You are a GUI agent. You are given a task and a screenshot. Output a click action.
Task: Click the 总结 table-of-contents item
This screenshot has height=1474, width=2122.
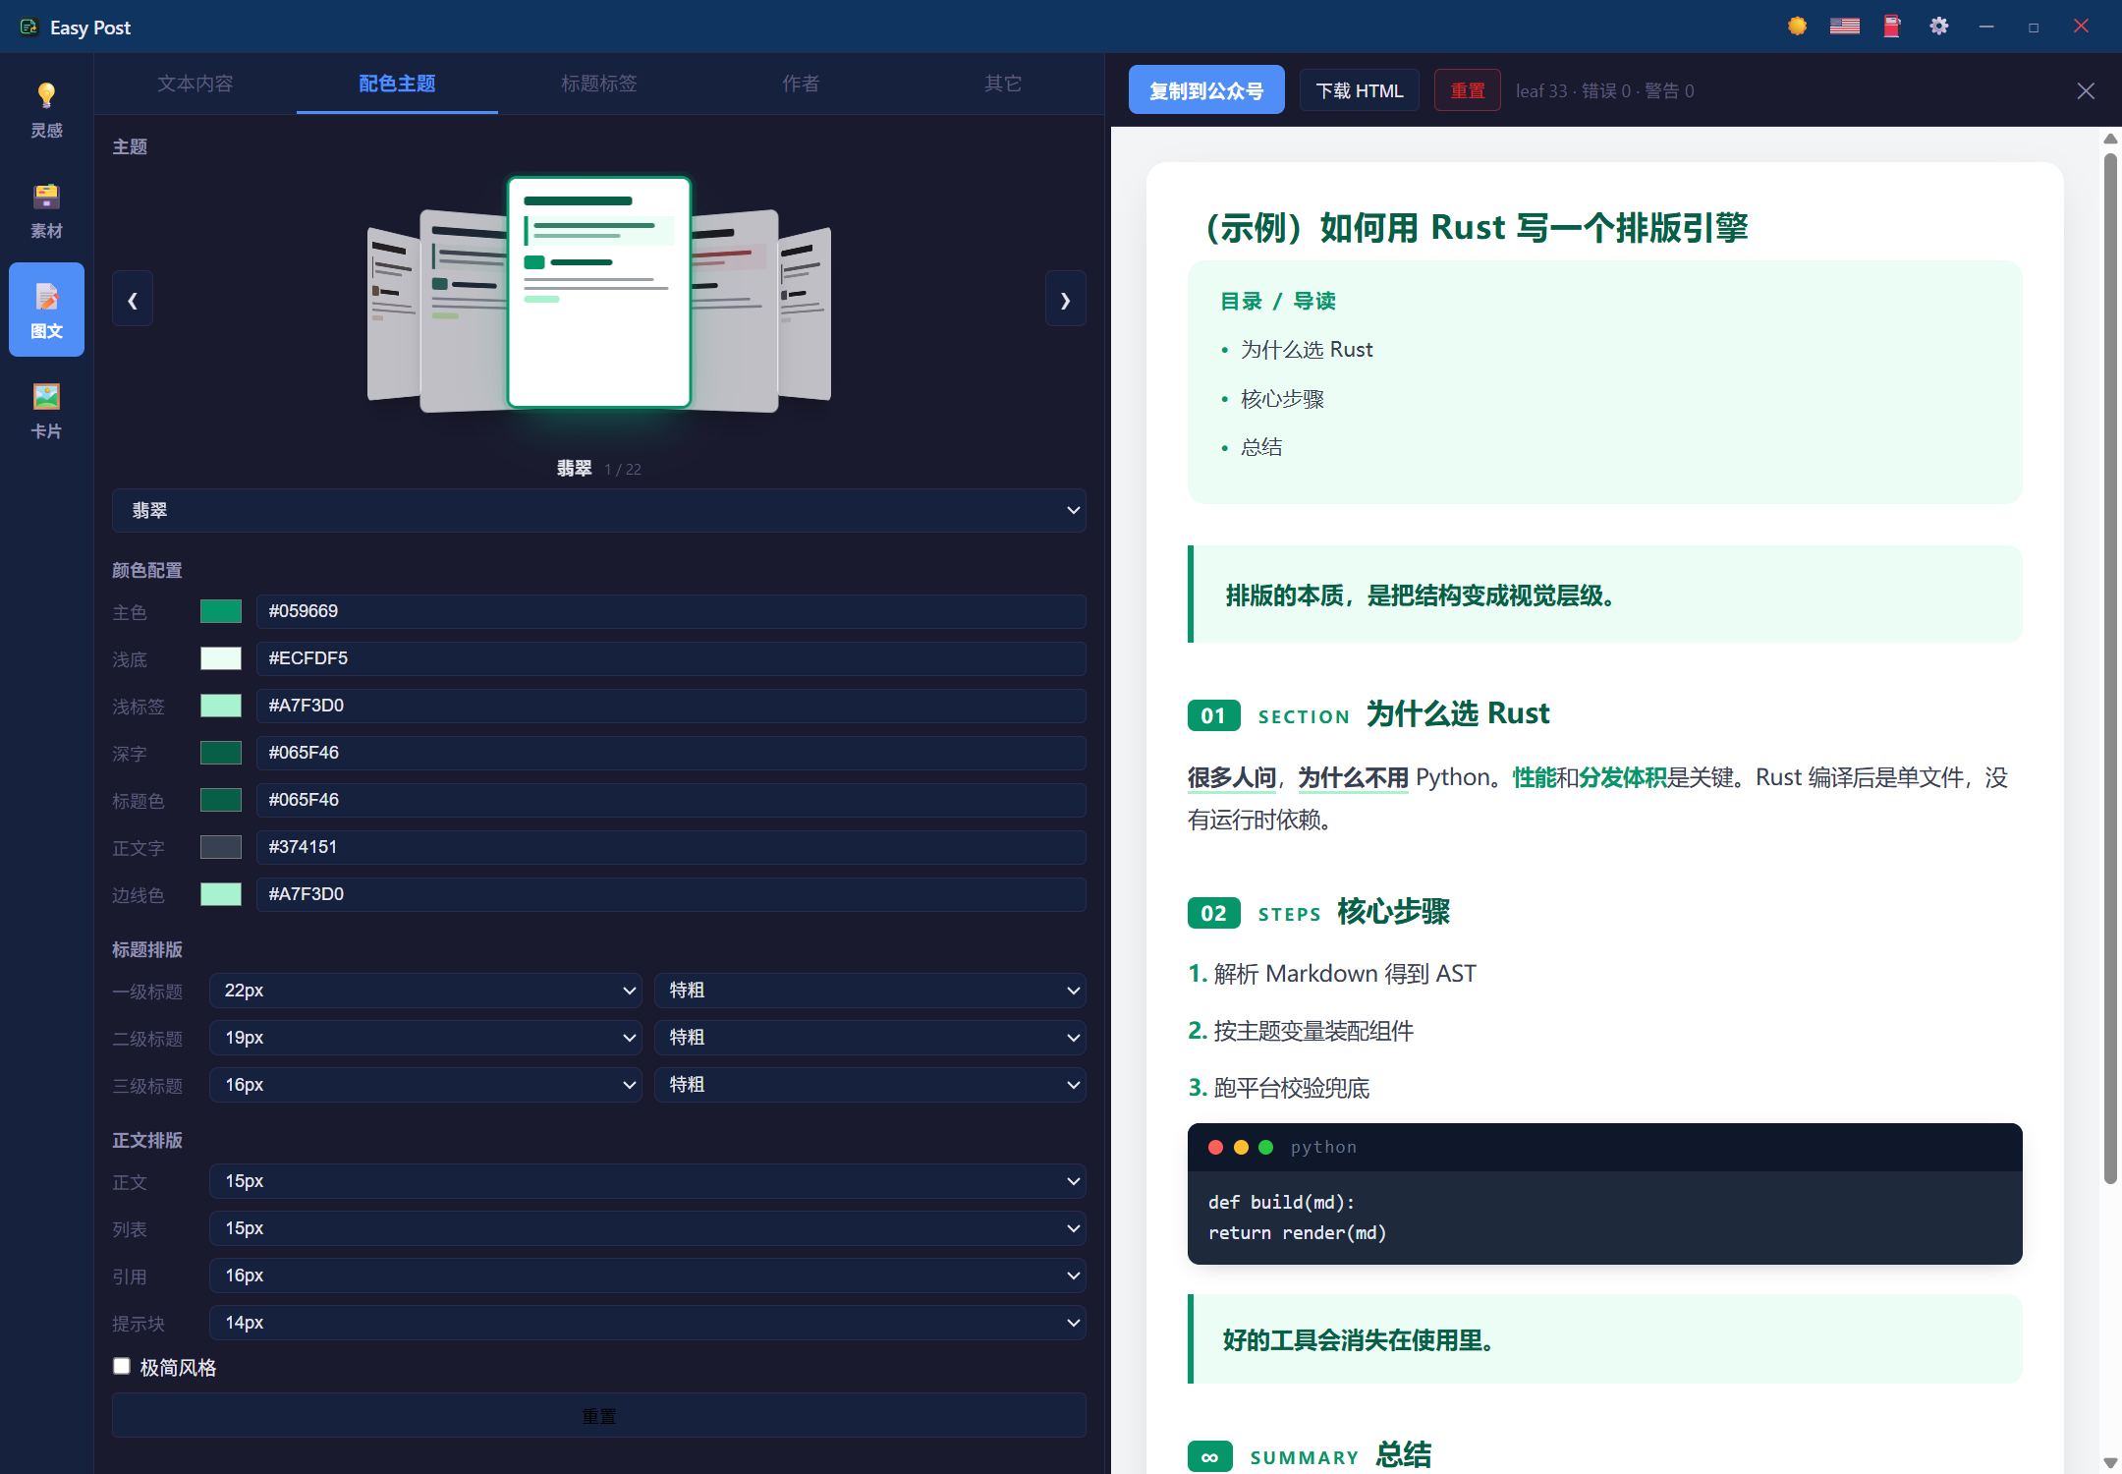(x=1261, y=447)
